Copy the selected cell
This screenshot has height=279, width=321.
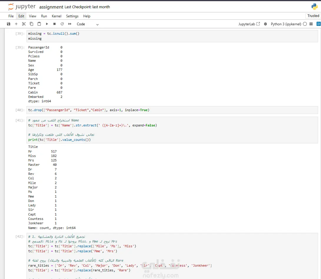[31, 24]
